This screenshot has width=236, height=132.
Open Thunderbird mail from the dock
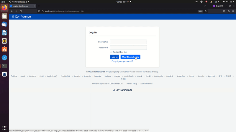click(4, 24)
